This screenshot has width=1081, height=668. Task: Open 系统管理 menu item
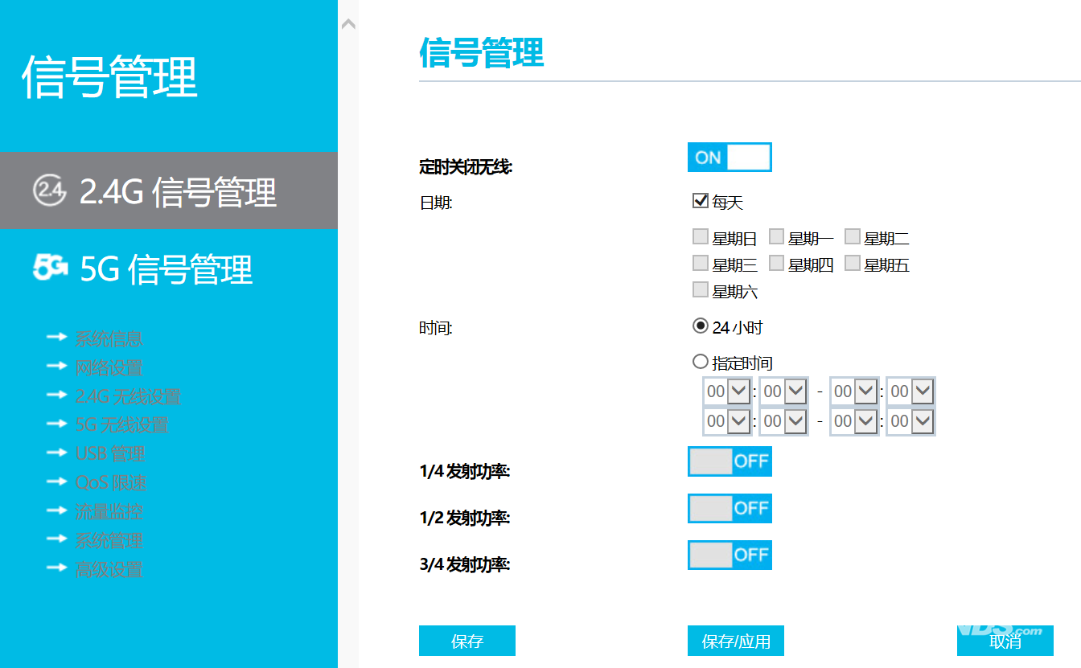click(109, 540)
